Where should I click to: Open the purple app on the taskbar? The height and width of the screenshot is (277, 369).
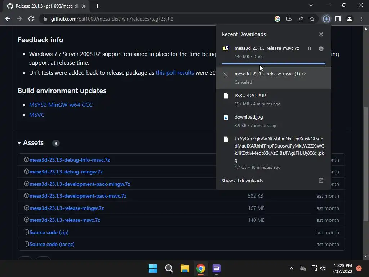pyautogui.click(x=216, y=268)
